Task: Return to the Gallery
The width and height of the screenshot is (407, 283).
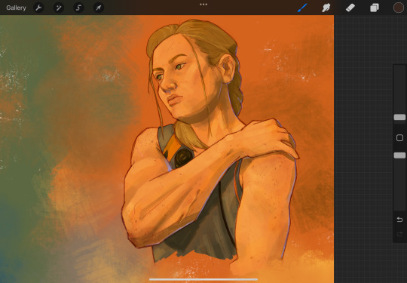Action: [x=16, y=8]
